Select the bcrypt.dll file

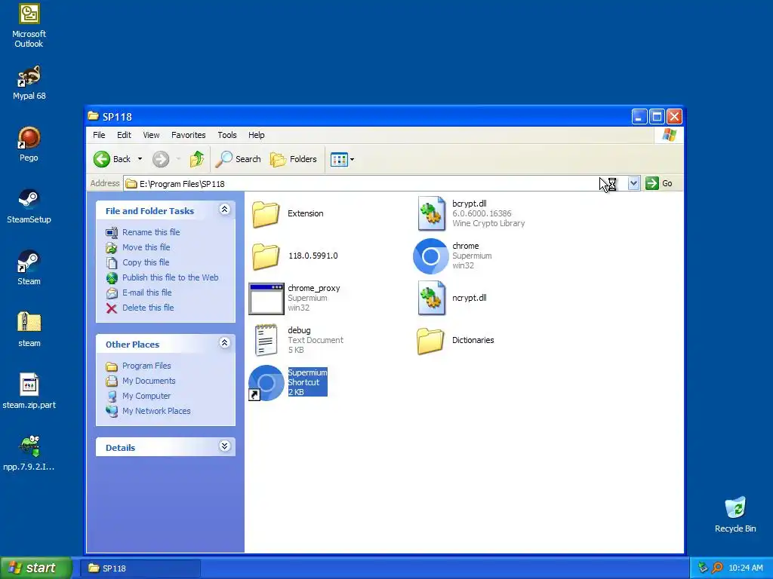(471, 213)
